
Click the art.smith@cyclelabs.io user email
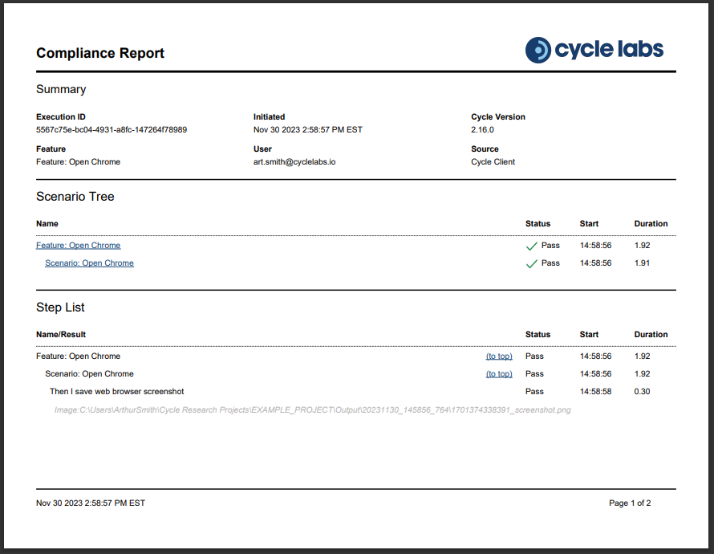(294, 162)
